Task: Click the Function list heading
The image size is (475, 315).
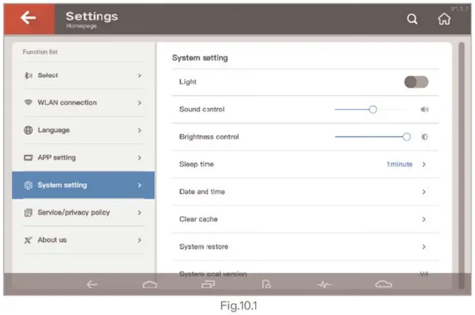Action: pyautogui.click(x=40, y=52)
